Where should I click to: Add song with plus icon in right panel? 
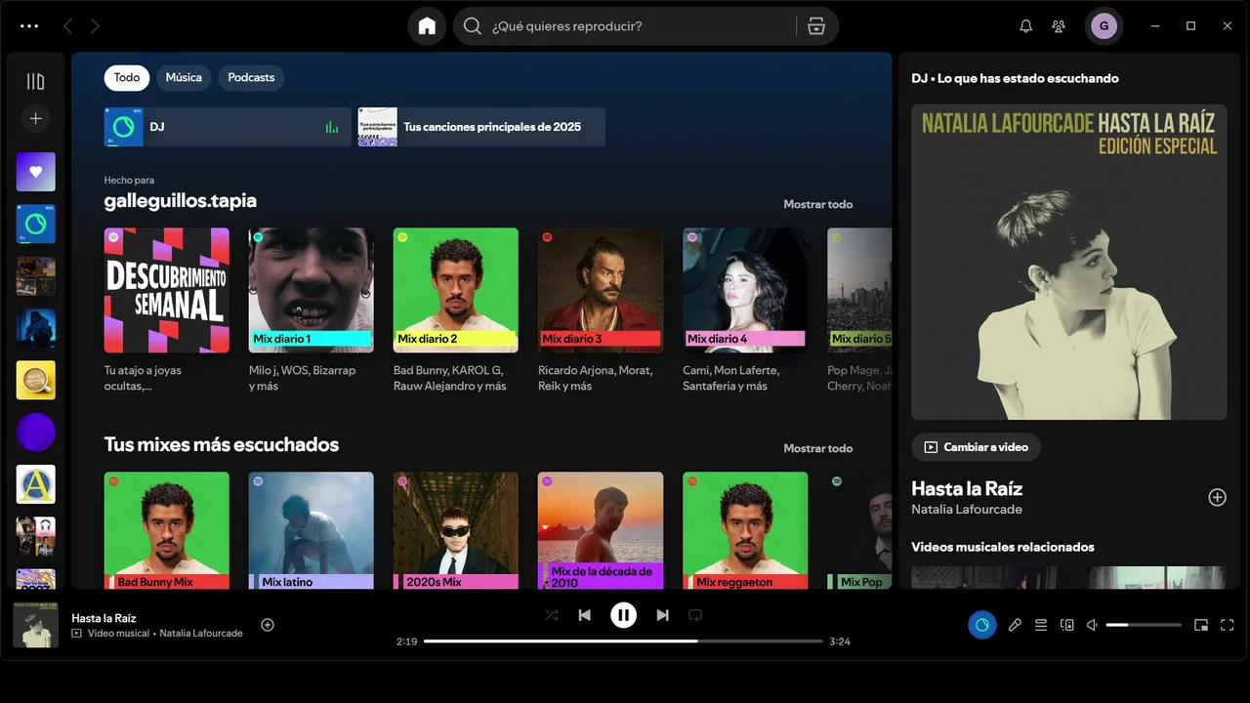(x=1217, y=497)
